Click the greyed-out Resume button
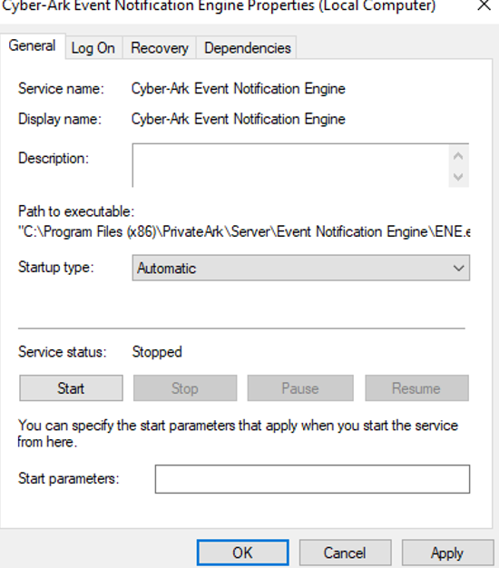499x568 pixels. (x=416, y=388)
